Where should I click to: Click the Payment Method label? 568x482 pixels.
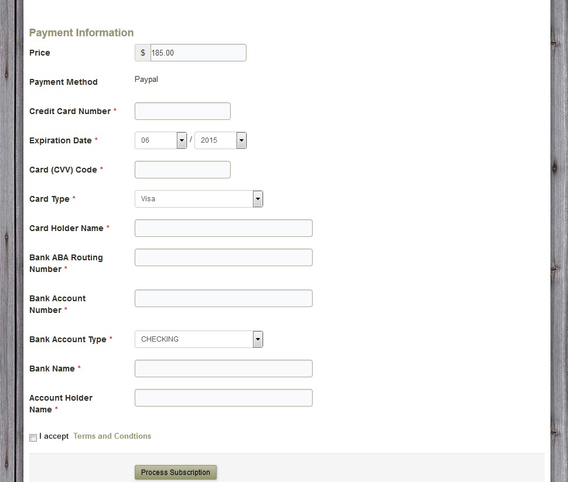(63, 82)
